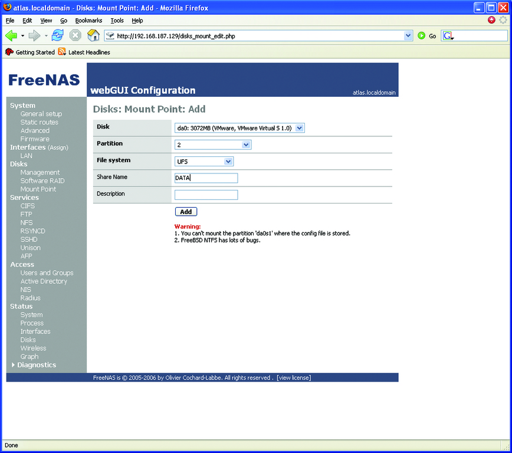Open the Partition dropdown
512x453 pixels.
click(213, 145)
